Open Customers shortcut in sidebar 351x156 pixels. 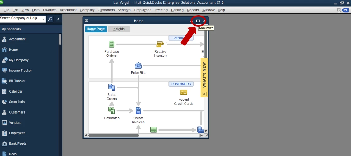coord(17,112)
